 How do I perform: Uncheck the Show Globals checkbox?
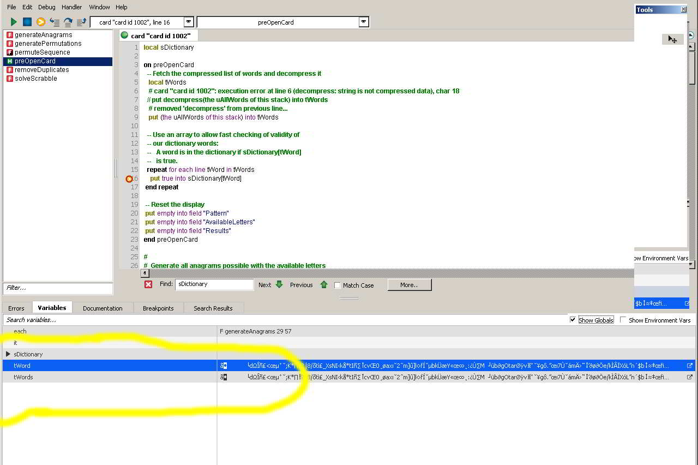click(573, 320)
